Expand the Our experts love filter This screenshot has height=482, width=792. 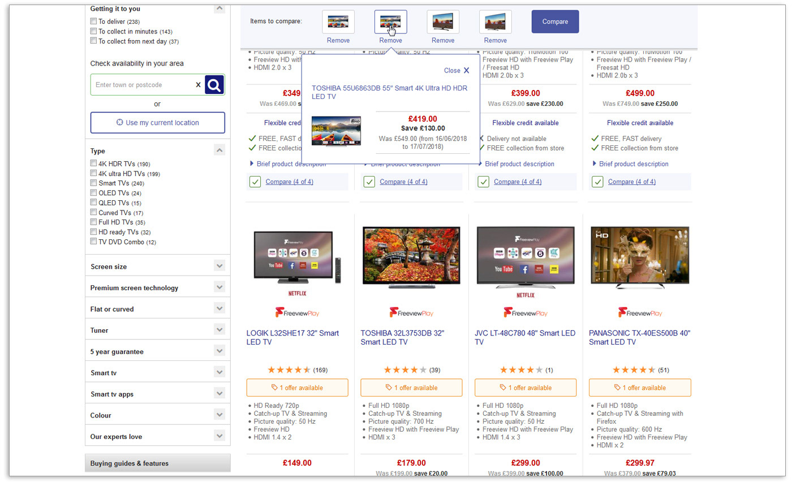coord(219,436)
